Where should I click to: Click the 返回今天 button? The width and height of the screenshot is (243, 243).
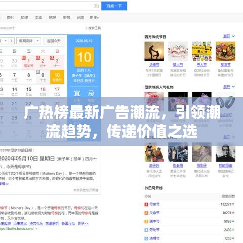point(54,41)
